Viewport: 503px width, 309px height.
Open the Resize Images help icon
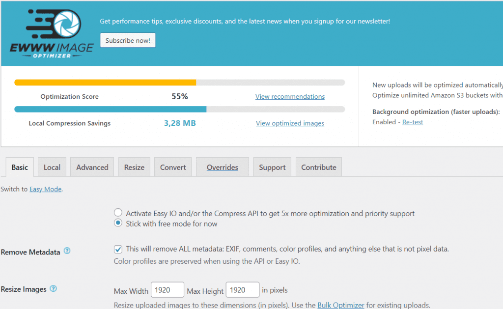pos(53,289)
